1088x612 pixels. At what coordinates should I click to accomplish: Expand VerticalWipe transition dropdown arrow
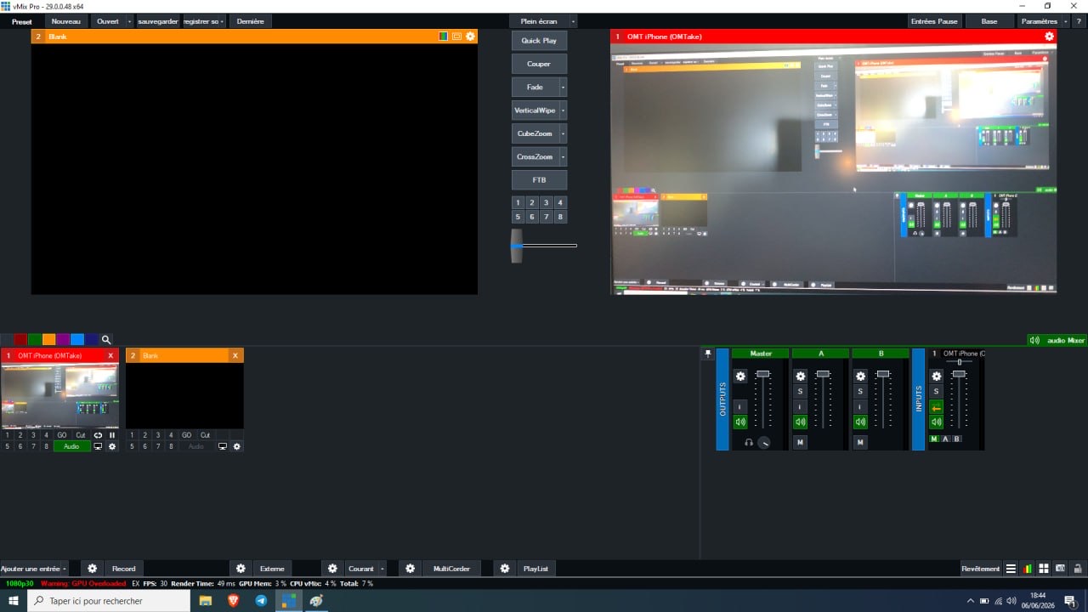click(563, 110)
